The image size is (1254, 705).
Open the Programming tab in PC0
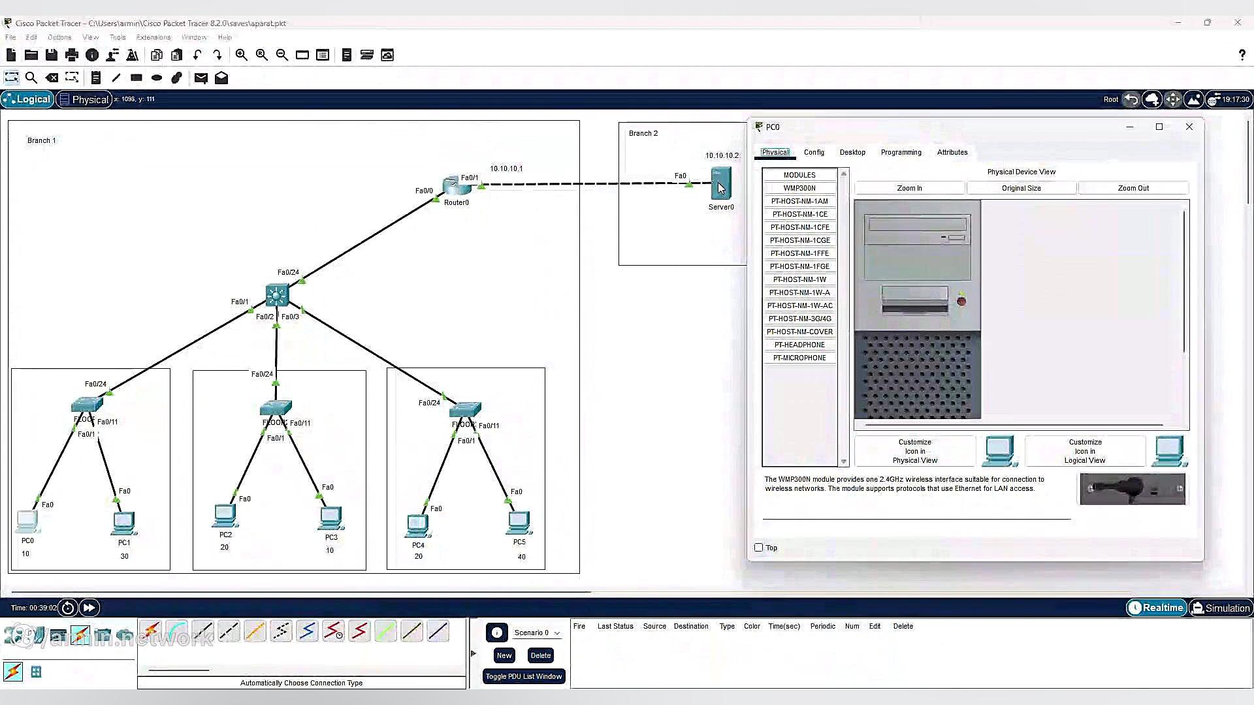click(901, 152)
